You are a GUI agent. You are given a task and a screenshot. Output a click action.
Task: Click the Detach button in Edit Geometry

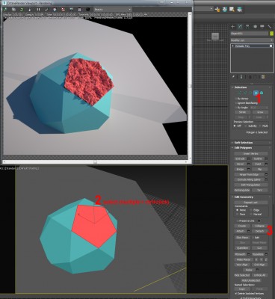click(x=260, y=231)
